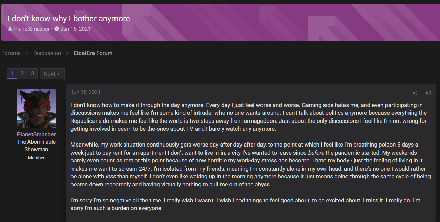Viewport: 440px width, 222px height.
Task: Open the Forums breadcrumb link
Action: [x=11, y=53]
